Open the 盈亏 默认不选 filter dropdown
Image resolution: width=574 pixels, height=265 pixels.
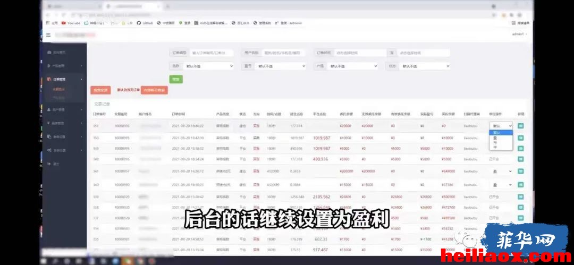click(x=280, y=66)
